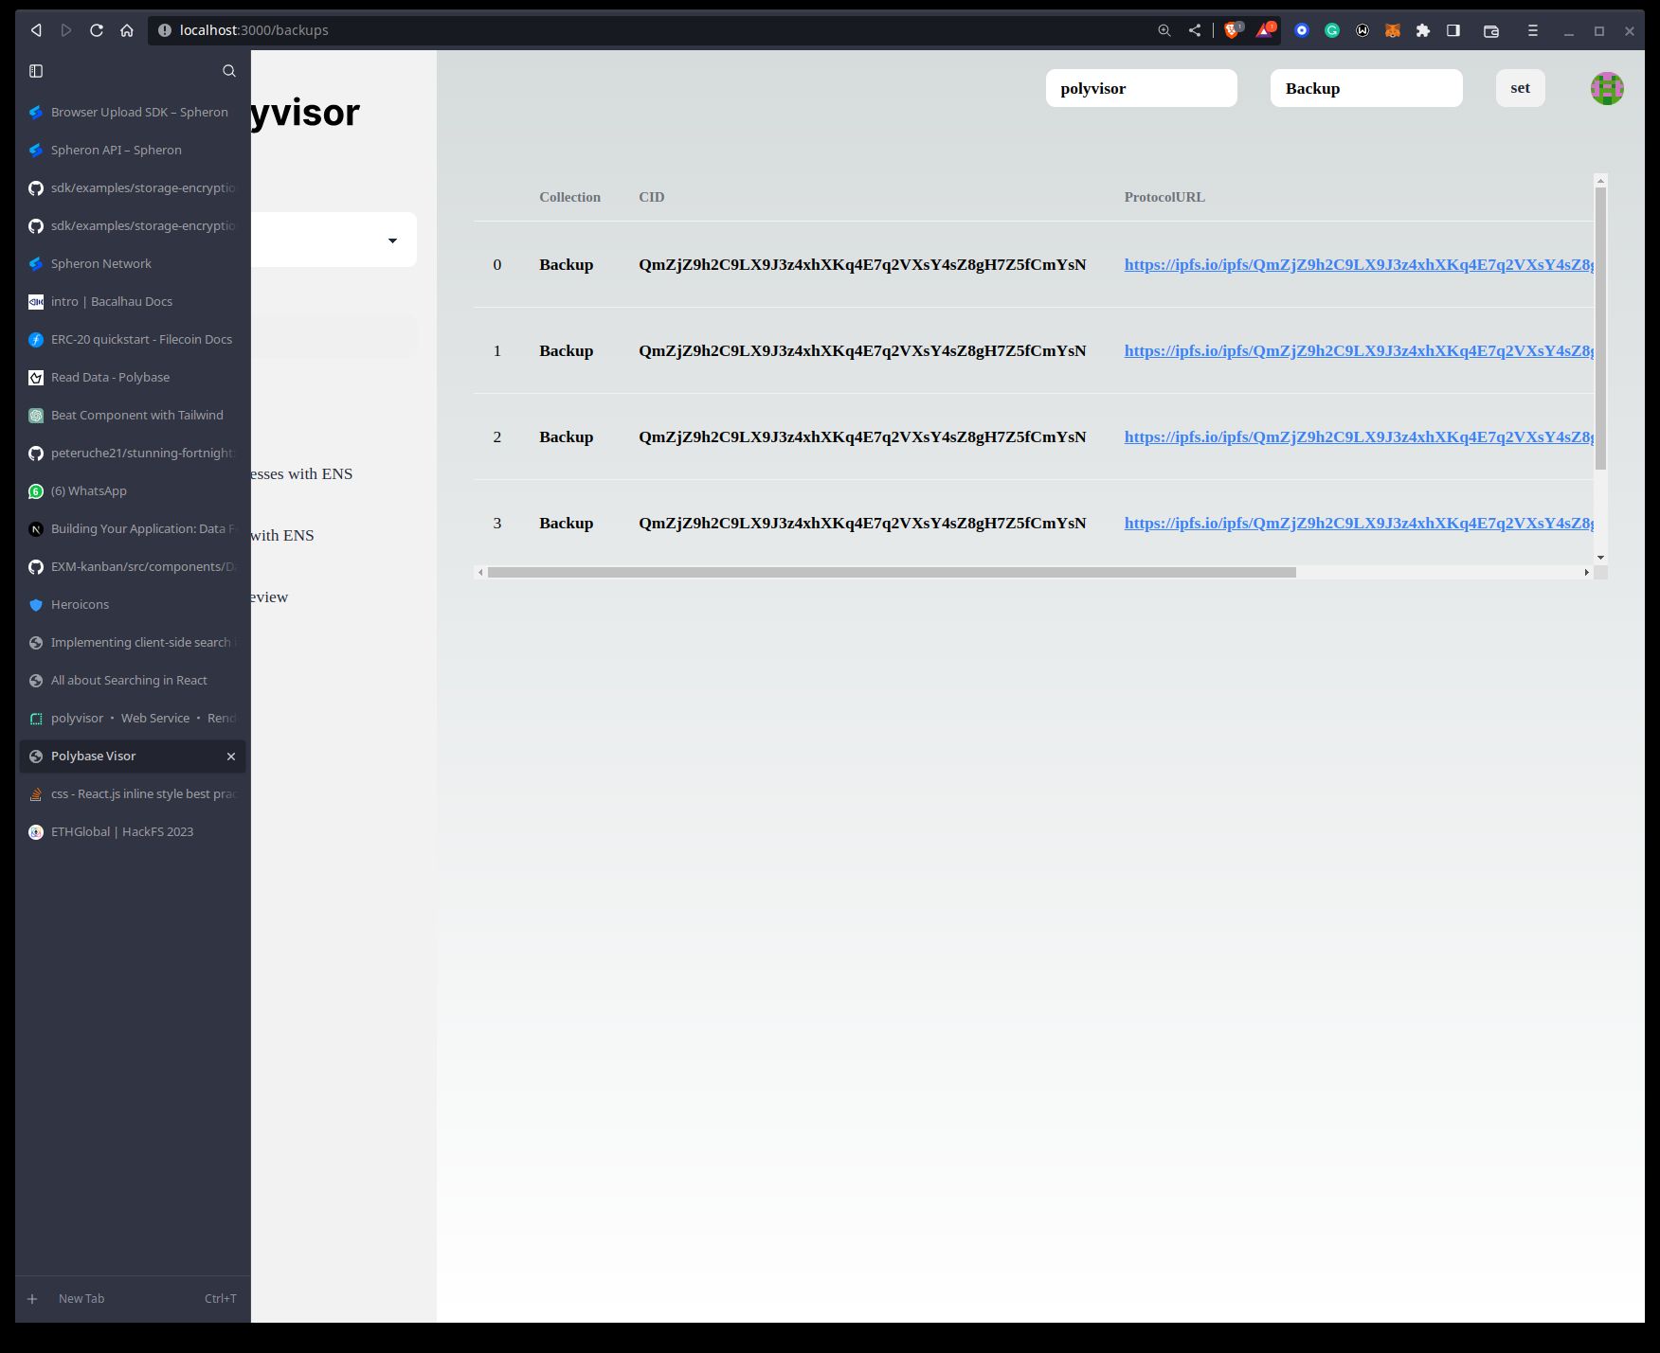
Task: Open Building Your Application tab
Action: [x=133, y=528]
